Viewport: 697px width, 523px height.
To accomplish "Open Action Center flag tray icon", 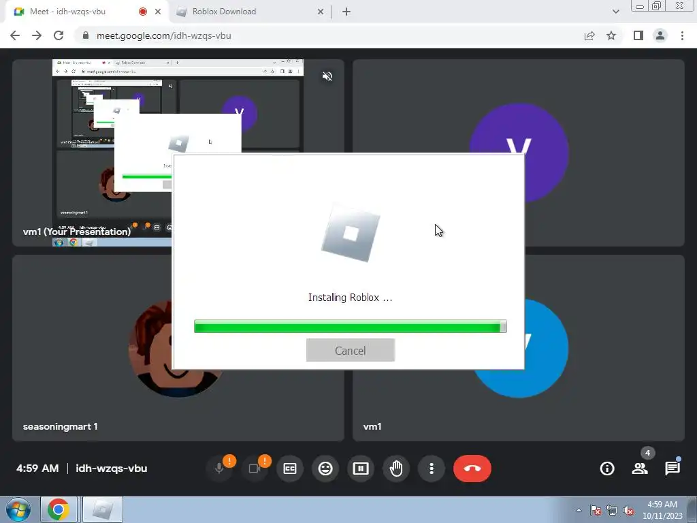I will [x=596, y=510].
